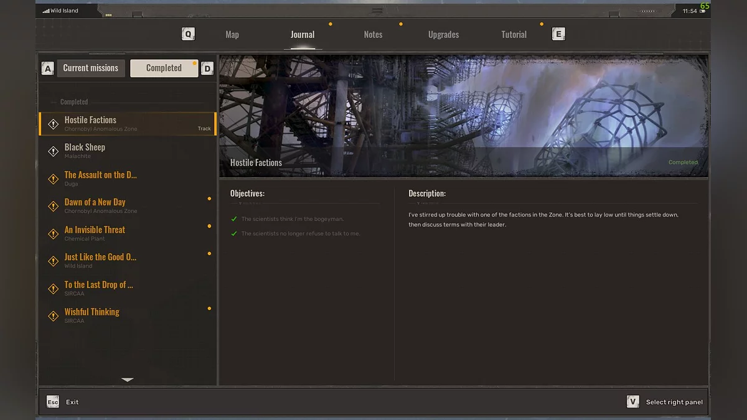Click the Q key previous-tab icon

[x=188, y=34]
